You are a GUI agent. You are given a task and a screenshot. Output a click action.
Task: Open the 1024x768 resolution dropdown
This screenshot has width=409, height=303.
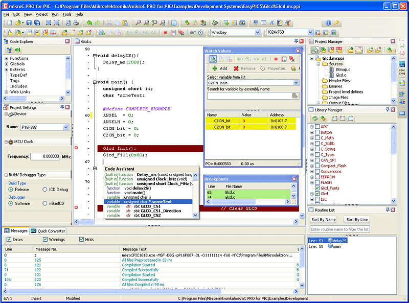(x=310, y=32)
